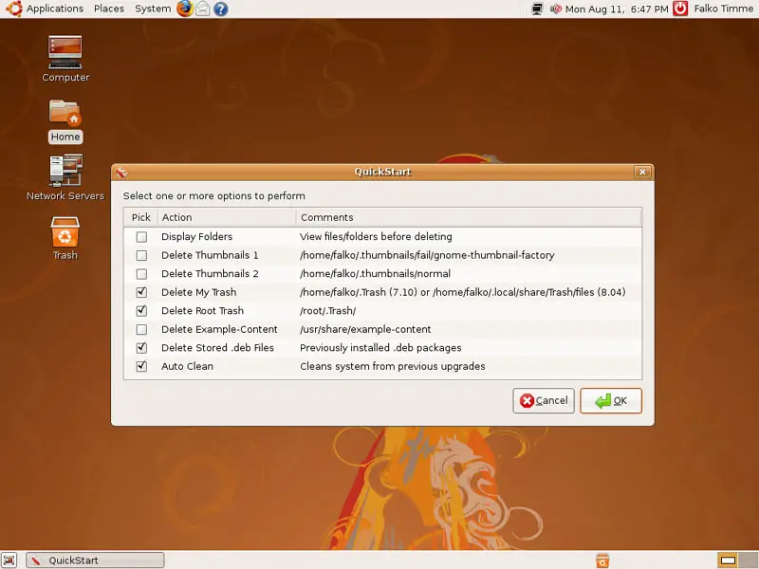Screen dimensions: 759x569
Task: Click comment 'Cleans system from previous upgrades'
Action: (393, 366)
